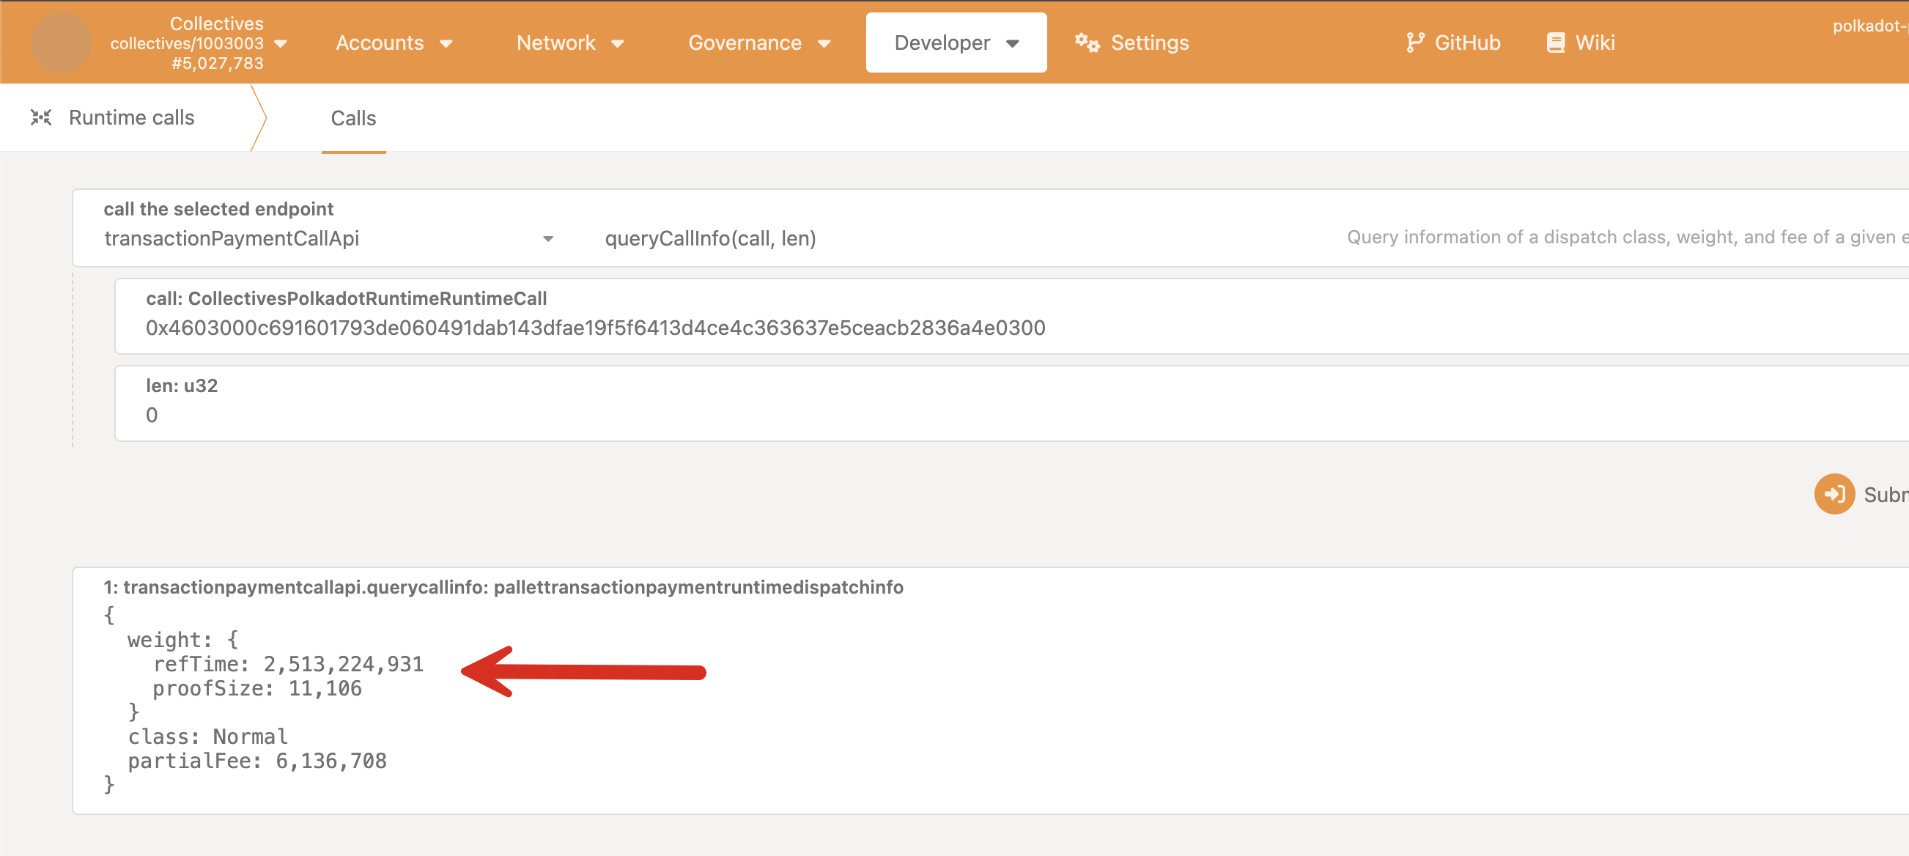Click the block number #5,027,783 link
The image size is (1909, 856).
point(217,63)
